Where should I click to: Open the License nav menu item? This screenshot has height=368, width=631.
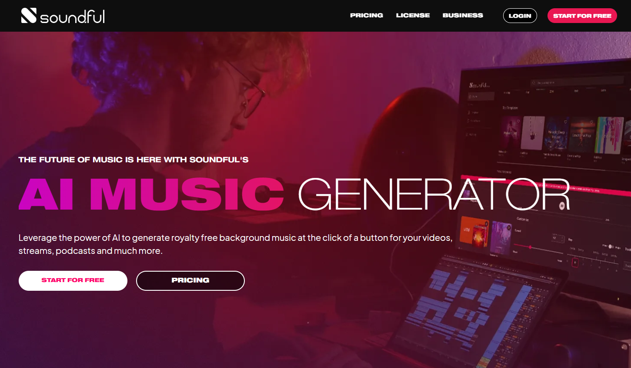pos(413,15)
